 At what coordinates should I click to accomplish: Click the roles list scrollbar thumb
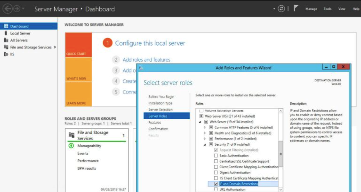(x=280, y=154)
